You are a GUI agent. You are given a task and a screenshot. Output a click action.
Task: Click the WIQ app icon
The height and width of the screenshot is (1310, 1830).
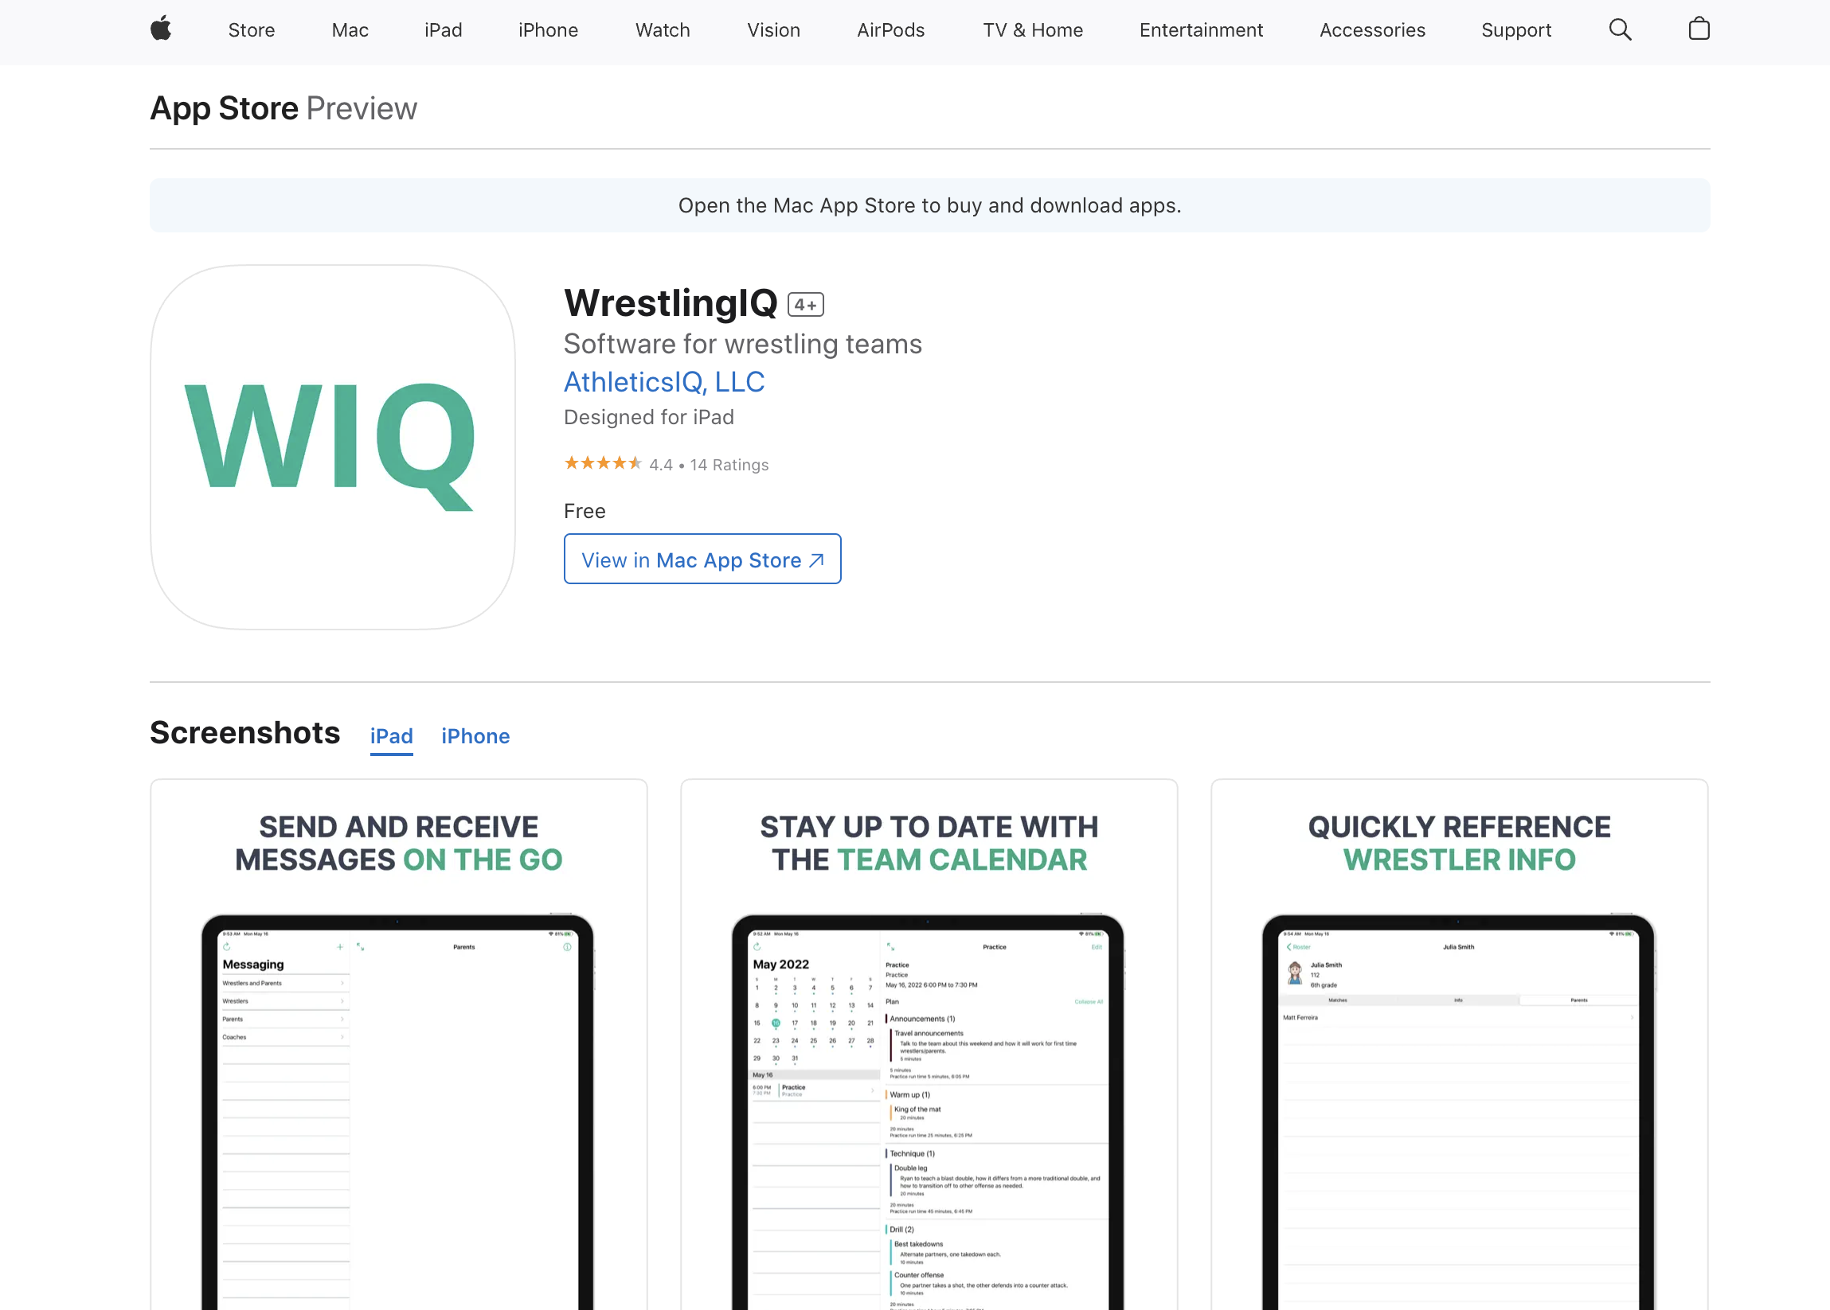[x=332, y=446]
